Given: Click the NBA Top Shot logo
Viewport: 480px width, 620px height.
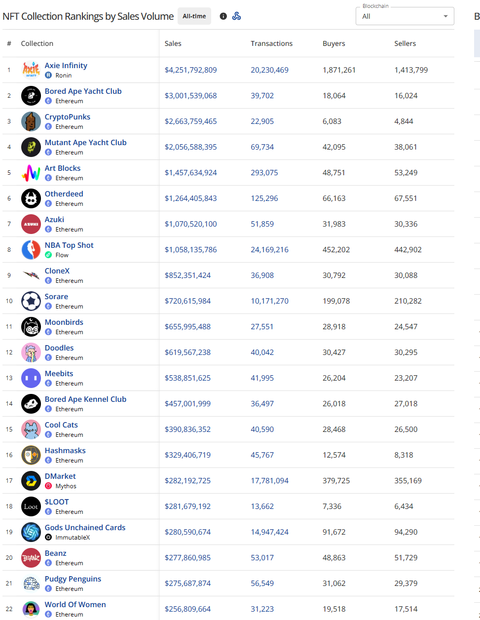Looking at the screenshot, I should [31, 250].
